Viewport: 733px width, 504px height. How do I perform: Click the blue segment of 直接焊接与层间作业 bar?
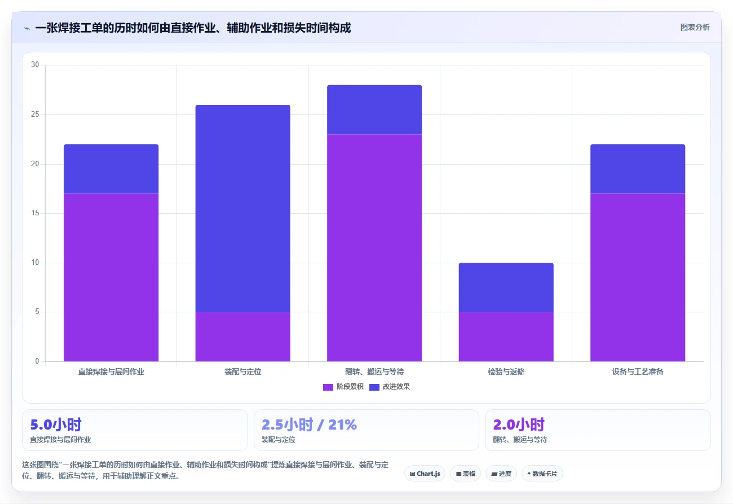[x=111, y=169]
